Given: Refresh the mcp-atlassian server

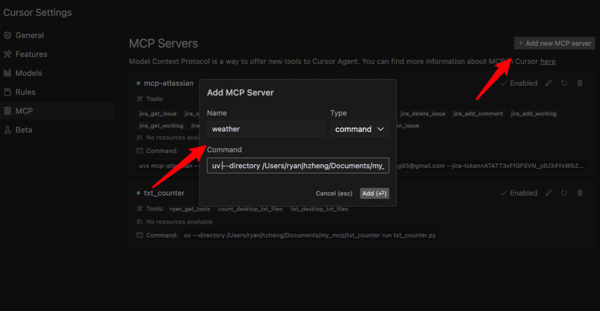Looking at the screenshot, I should pyautogui.click(x=564, y=83).
